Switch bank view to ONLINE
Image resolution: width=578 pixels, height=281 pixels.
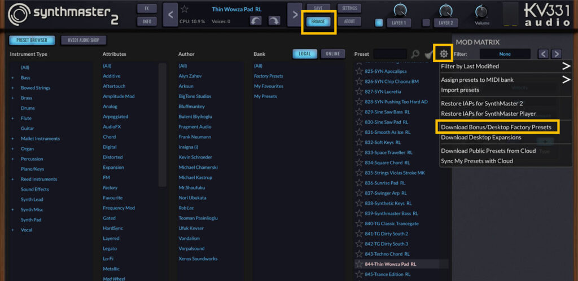pyautogui.click(x=333, y=54)
